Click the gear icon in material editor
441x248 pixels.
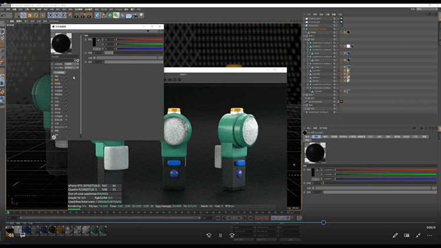54,136
